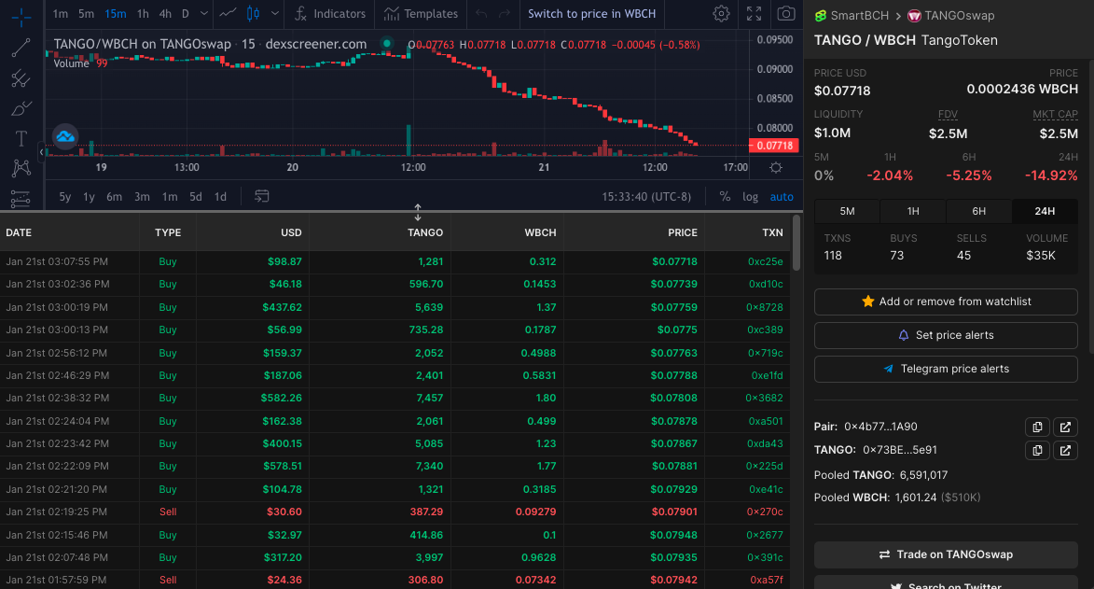Viewport: 1094px width, 589px height.
Task: Expand the timeframe interval dropdown arrow
Action: (x=203, y=14)
